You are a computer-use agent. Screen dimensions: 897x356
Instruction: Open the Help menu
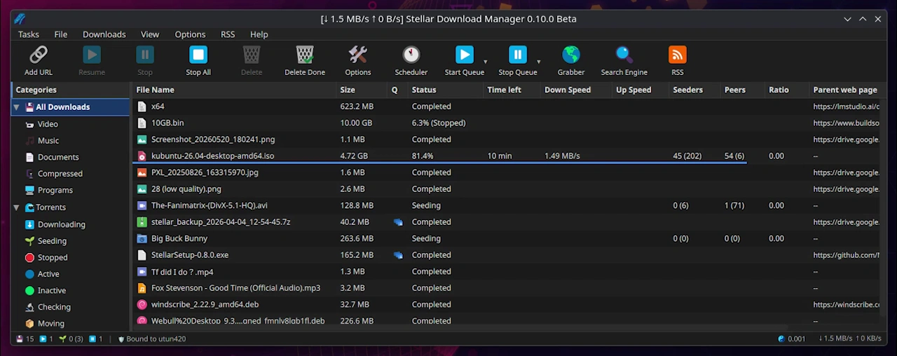click(259, 34)
